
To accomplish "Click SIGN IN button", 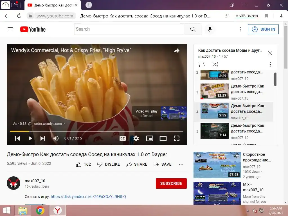I will coord(263,29).
